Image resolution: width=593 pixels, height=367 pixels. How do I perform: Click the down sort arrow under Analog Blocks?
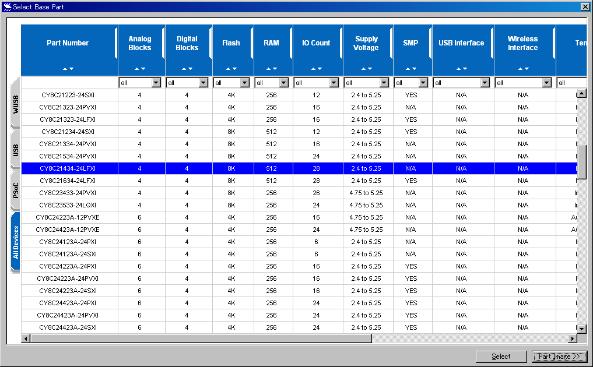[143, 69]
